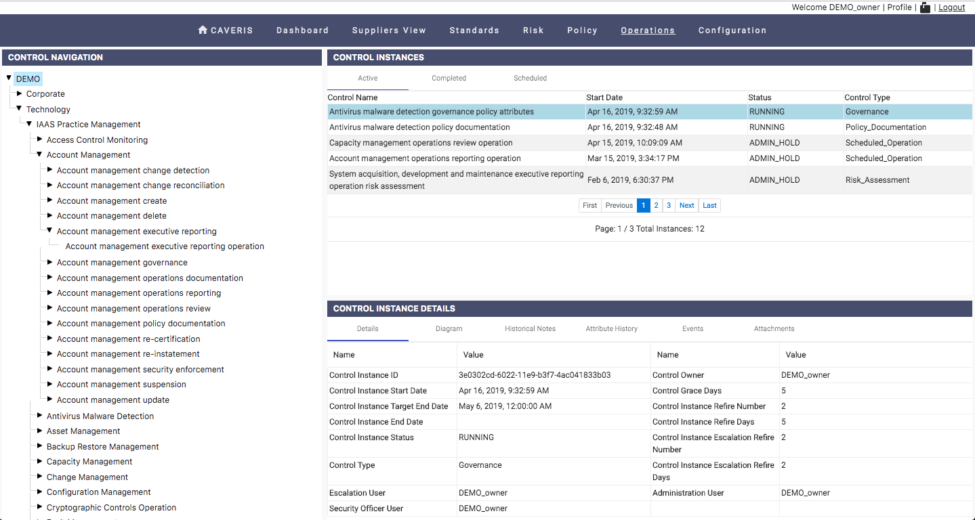Open the Diagram details tab

click(x=449, y=328)
